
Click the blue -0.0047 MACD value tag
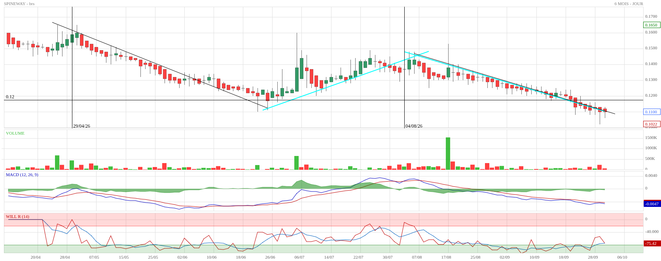652,204
